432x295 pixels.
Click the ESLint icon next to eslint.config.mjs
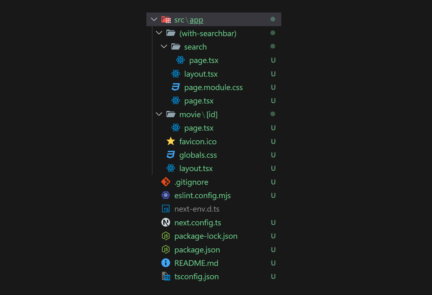pyautogui.click(x=165, y=196)
